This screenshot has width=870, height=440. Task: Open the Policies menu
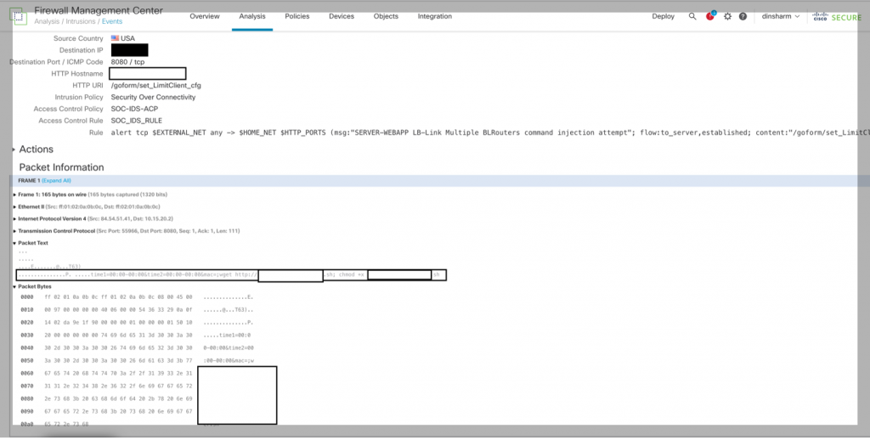(297, 16)
